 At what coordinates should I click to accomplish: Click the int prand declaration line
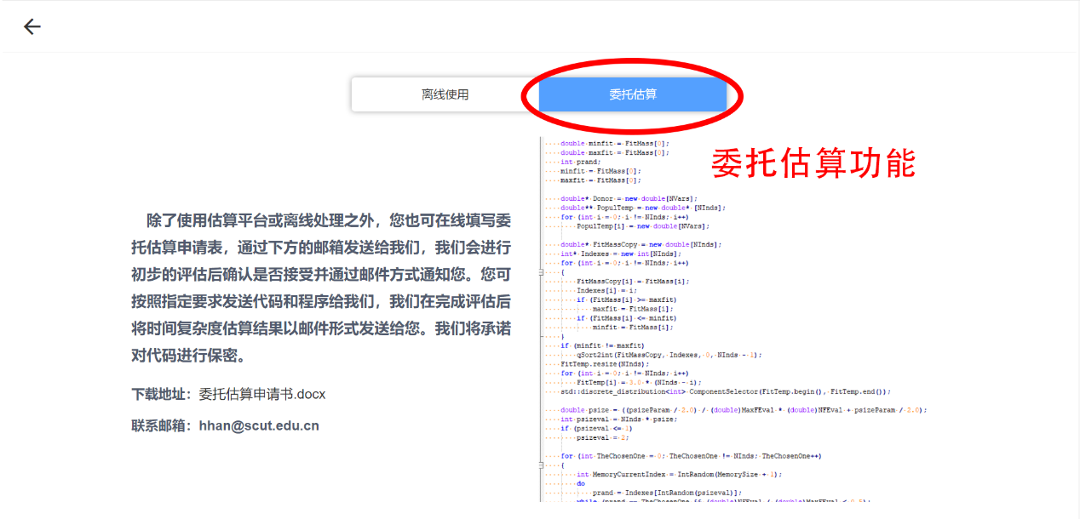coord(580,162)
